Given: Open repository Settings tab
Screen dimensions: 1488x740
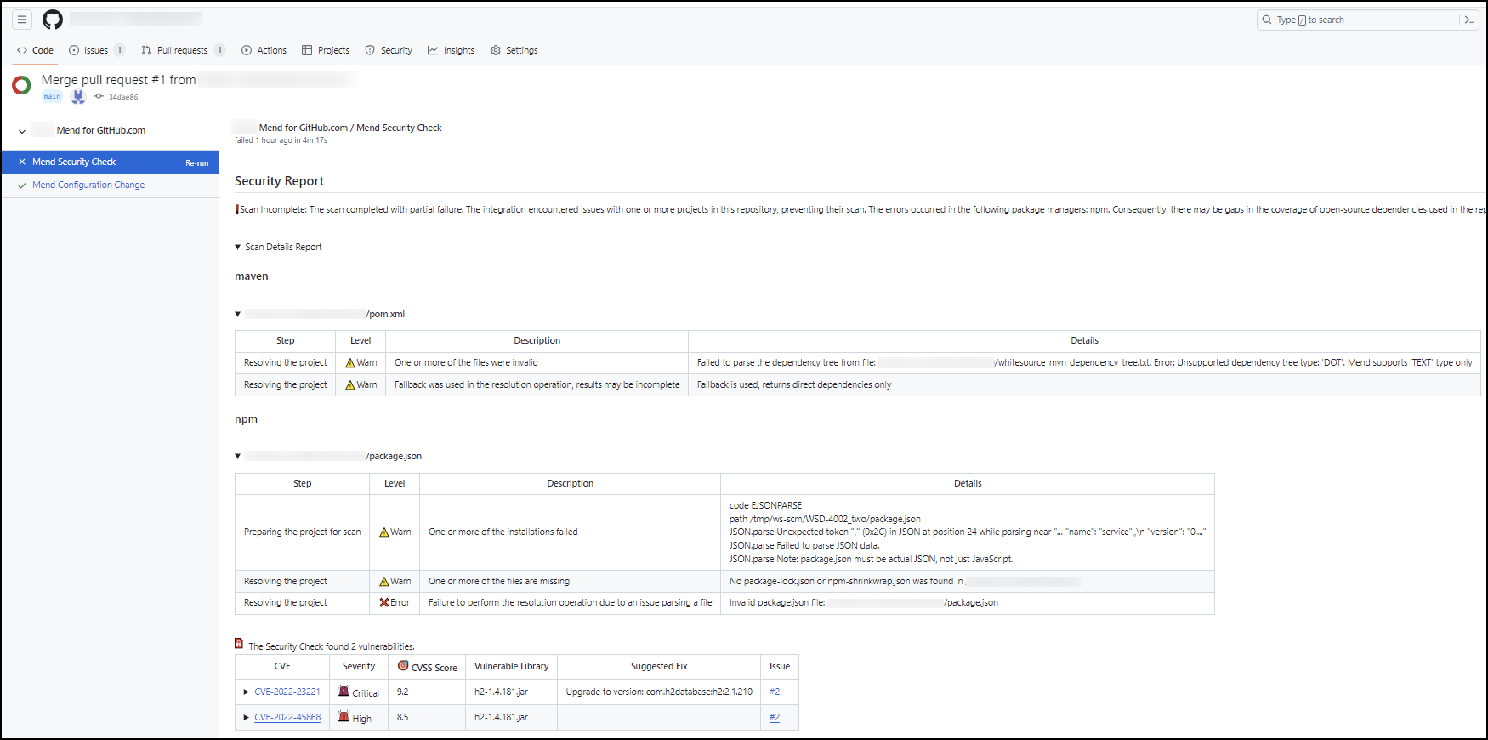Looking at the screenshot, I should pyautogui.click(x=514, y=50).
